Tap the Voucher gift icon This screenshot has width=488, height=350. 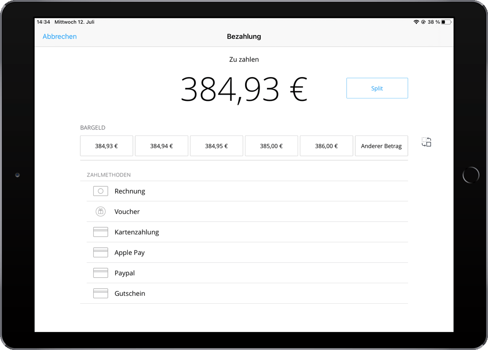[101, 212]
